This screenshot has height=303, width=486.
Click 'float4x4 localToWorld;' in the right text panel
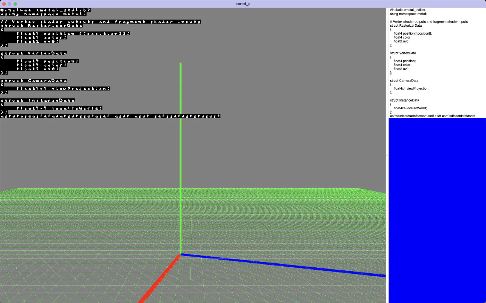410,108
